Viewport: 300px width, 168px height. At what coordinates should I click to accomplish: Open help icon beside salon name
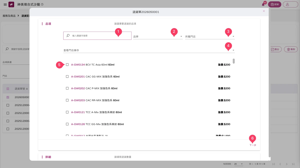42,4
